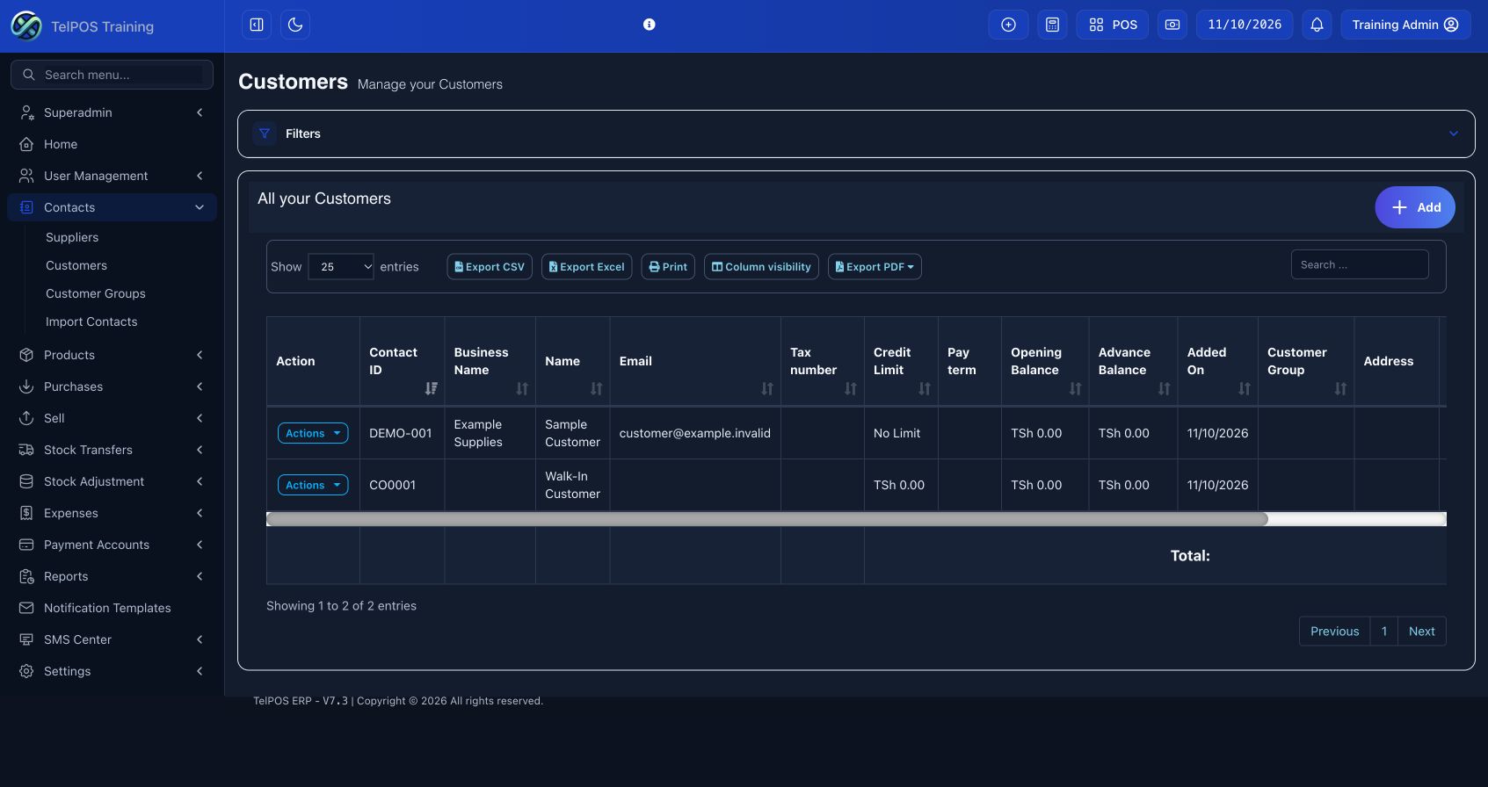Viewport: 1488px width, 787px height.
Task: Click the Add customer button
Action: [1415, 207]
